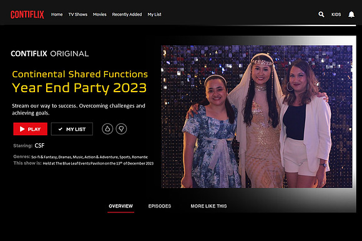This screenshot has width=362, height=241.
Task: Select Recently Added in top navigation
Action: click(x=127, y=14)
